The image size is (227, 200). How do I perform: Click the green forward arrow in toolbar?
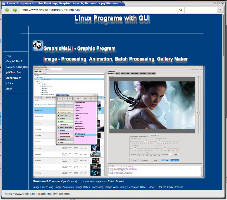(15, 10)
